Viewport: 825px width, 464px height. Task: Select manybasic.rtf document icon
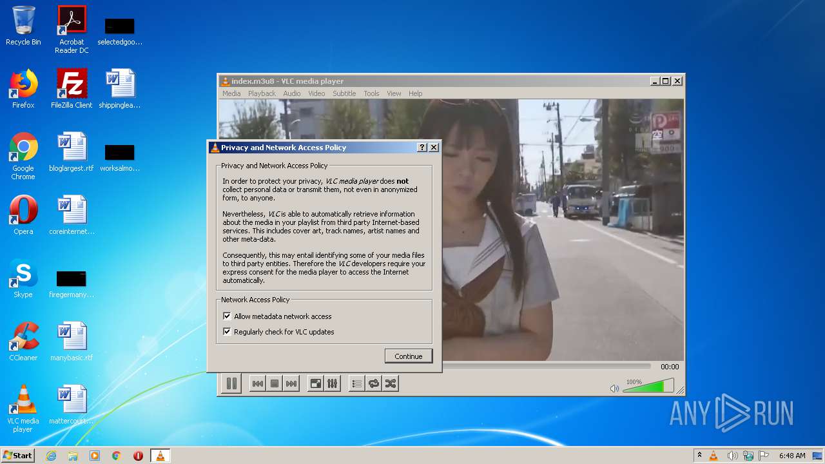[x=72, y=342]
